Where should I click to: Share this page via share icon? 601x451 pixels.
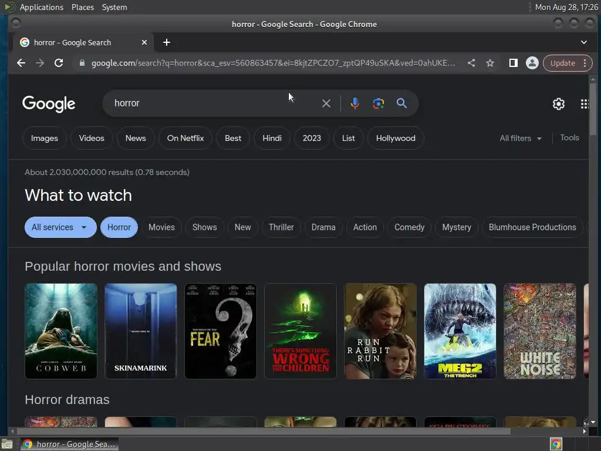[x=471, y=63]
